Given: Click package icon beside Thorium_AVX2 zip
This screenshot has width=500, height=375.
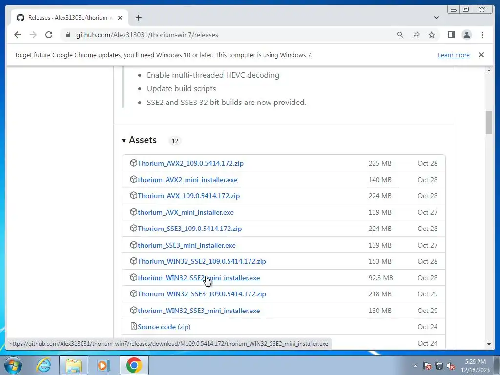Looking at the screenshot, I should point(134,163).
